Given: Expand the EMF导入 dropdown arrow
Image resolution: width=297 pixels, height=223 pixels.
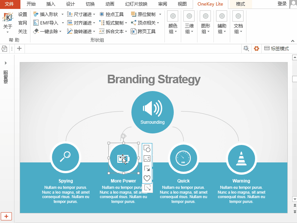Looking at the screenshot, I should point(63,23).
